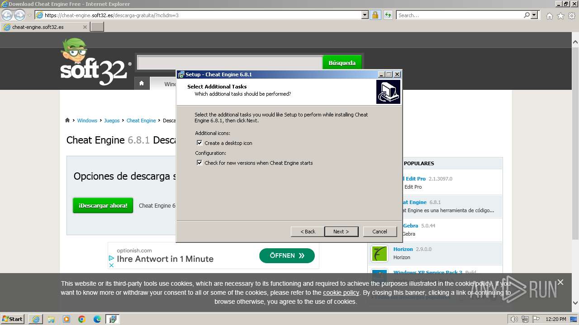Click the taskbar clock 12:20 PM
The height and width of the screenshot is (325, 579).
point(556,319)
